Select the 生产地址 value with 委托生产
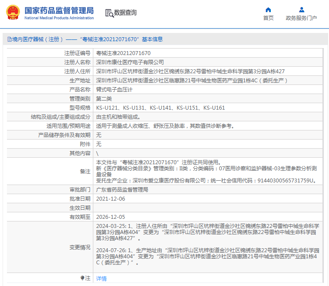The width and height of the screenshot is (329, 286). [x=192, y=81]
